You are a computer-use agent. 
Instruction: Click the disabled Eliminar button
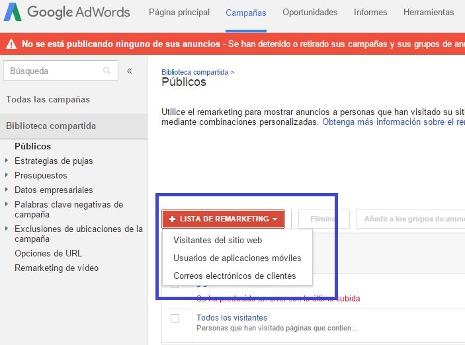tap(324, 219)
